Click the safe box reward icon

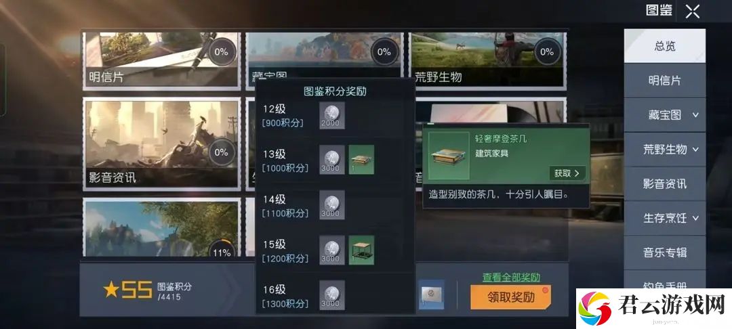[x=431, y=294]
